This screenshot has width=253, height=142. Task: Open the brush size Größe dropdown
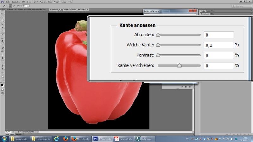point(28,6)
